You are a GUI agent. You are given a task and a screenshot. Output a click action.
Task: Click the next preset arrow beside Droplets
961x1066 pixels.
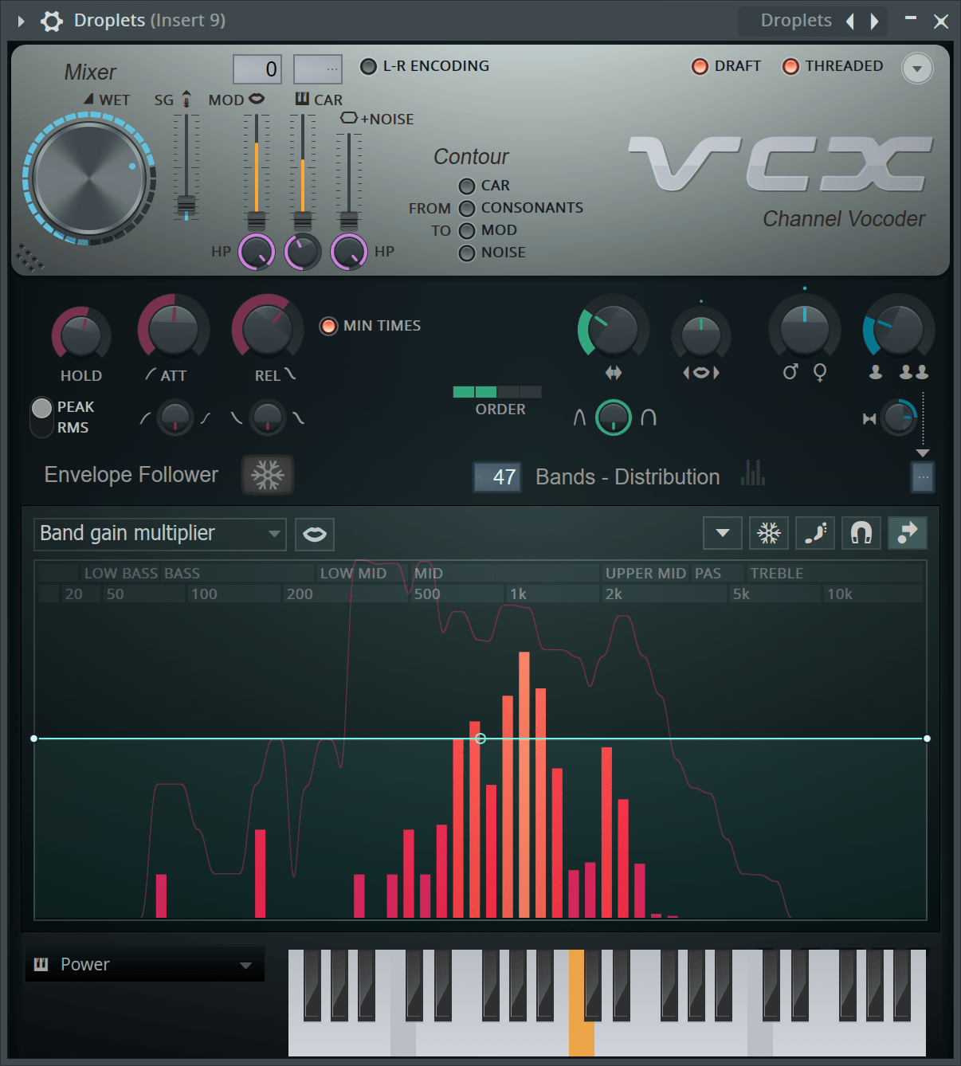pos(873,20)
